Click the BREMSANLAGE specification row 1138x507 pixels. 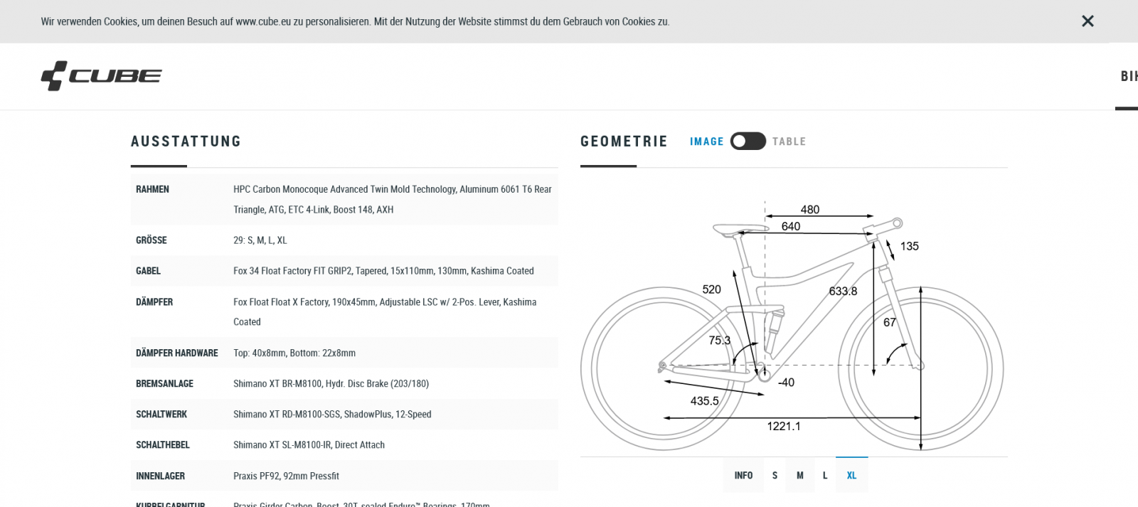pyautogui.click(x=344, y=383)
